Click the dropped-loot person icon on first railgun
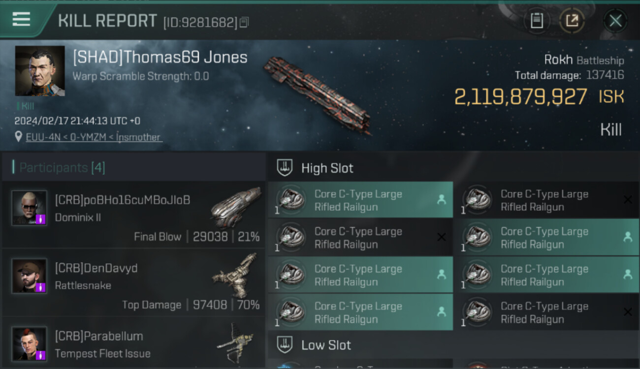The width and height of the screenshot is (640, 369). point(442,200)
